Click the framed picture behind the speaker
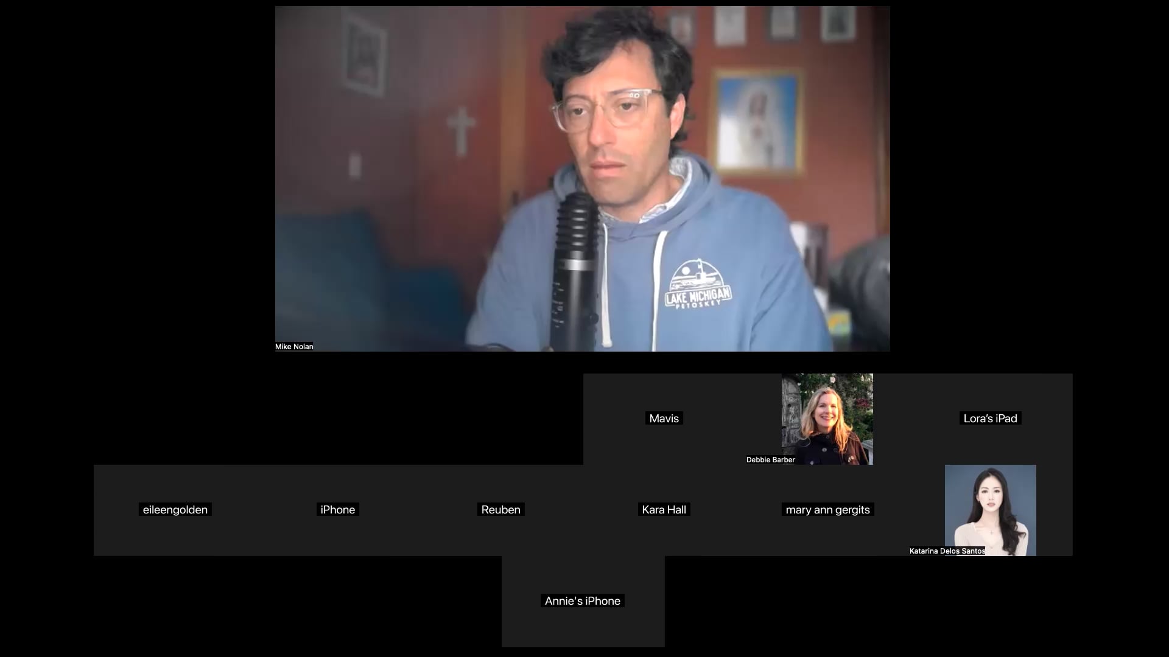 click(757, 122)
